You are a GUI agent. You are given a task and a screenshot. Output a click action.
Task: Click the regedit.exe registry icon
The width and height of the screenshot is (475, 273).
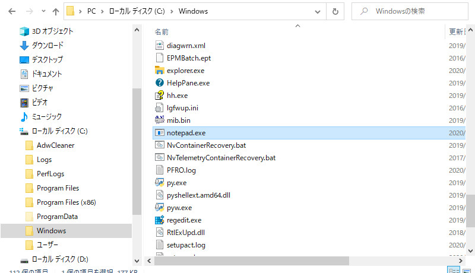159,220
